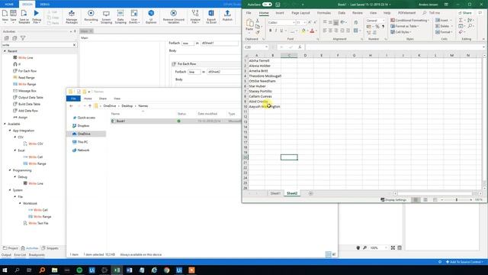The image size is (488, 275).
Task: Adjust the Excel zoom slider
Action: click(457, 199)
